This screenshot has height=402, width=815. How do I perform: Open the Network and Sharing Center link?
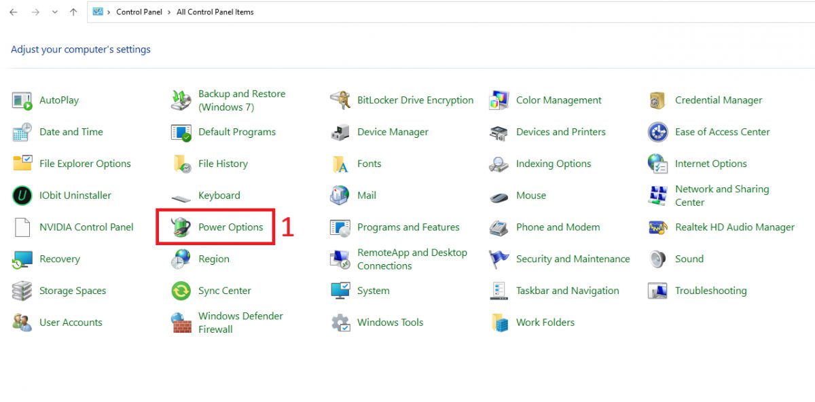(721, 196)
